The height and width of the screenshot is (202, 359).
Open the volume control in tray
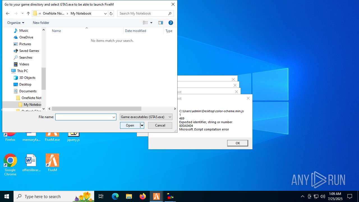pyautogui.click(x=323, y=196)
